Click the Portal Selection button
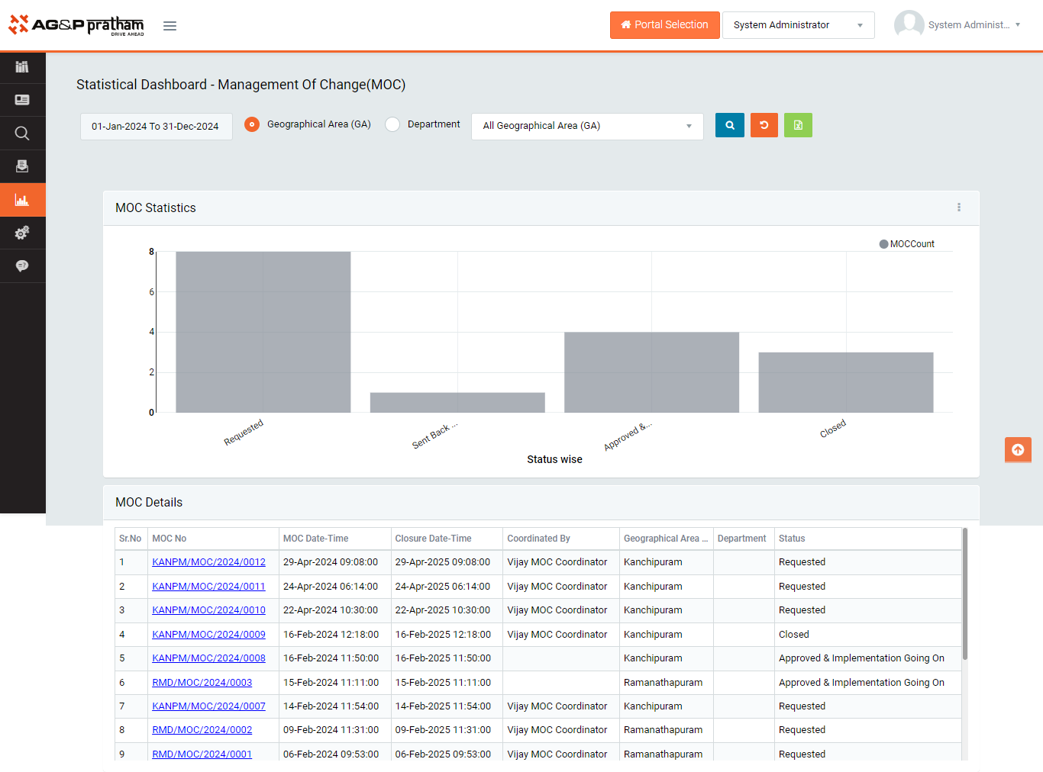The width and height of the screenshot is (1043, 772). [664, 25]
